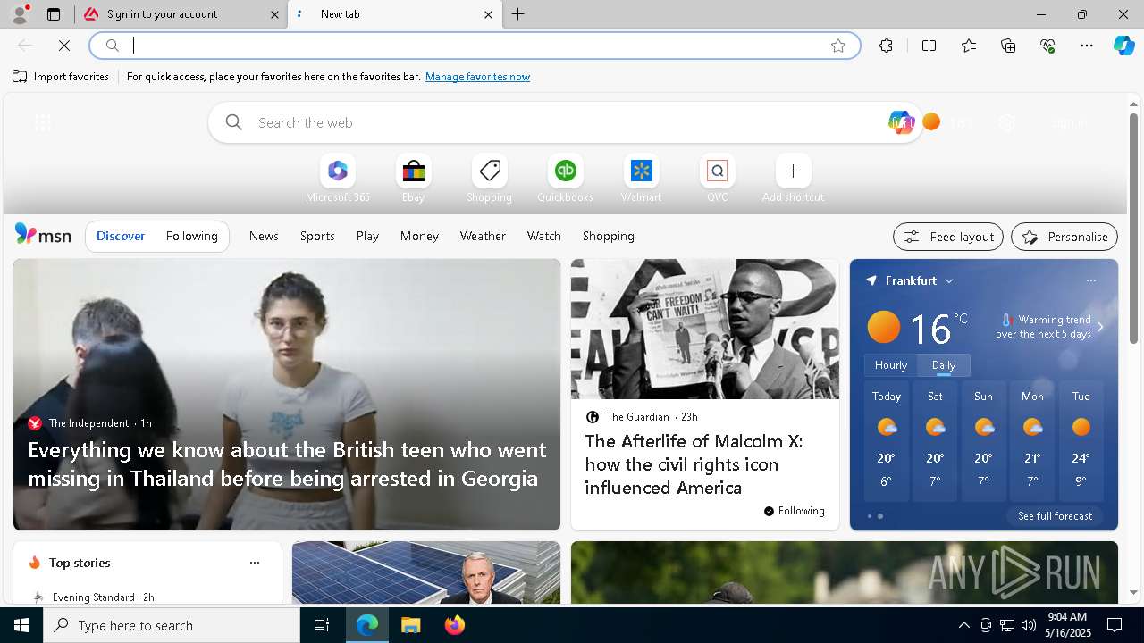Open a new browser tab
This screenshot has height=643, width=1144.
(x=518, y=14)
